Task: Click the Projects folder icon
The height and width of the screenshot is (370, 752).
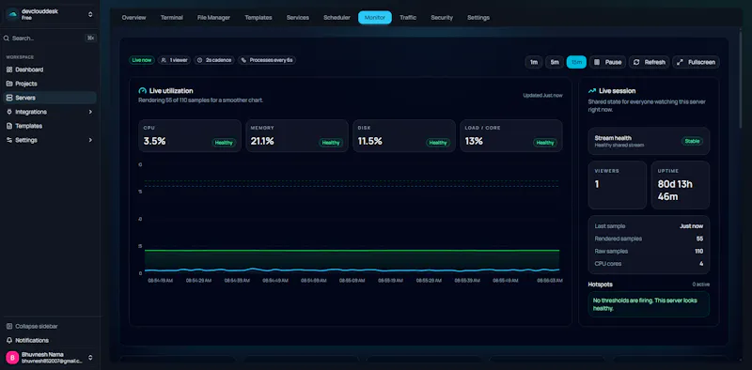Action: coord(9,84)
